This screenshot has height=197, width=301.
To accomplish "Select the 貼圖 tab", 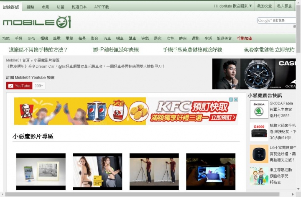I will (60, 7).
